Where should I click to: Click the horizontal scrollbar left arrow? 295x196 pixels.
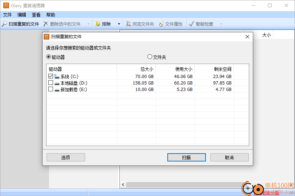point(123,185)
